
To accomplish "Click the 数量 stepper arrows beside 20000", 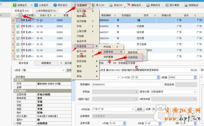I will 195,78.
